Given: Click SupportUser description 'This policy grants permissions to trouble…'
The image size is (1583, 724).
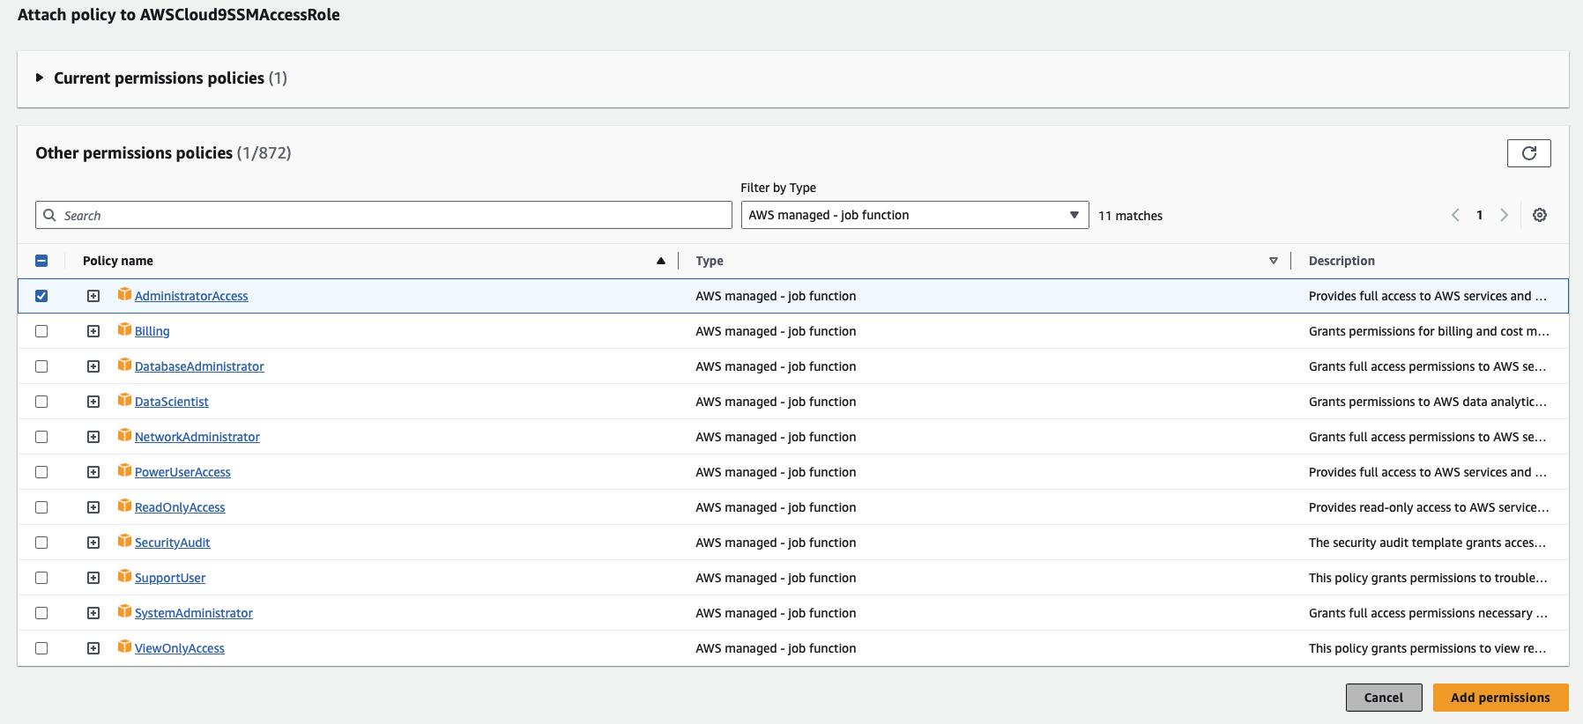Looking at the screenshot, I should pyautogui.click(x=1428, y=578).
